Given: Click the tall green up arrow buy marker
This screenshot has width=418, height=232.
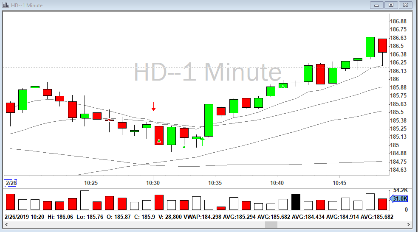Looking at the screenshot, I should pos(203,141).
